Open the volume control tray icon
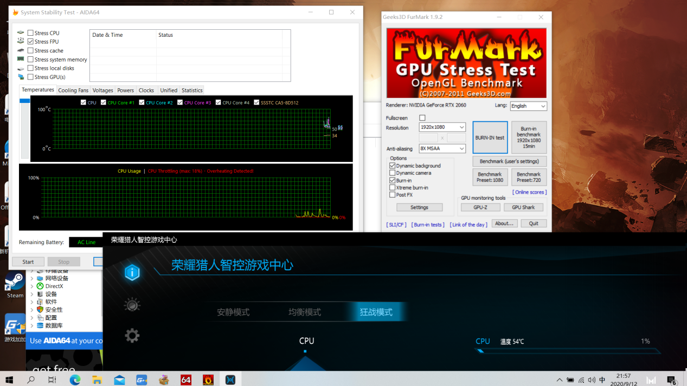The width and height of the screenshot is (687, 386). click(x=592, y=380)
